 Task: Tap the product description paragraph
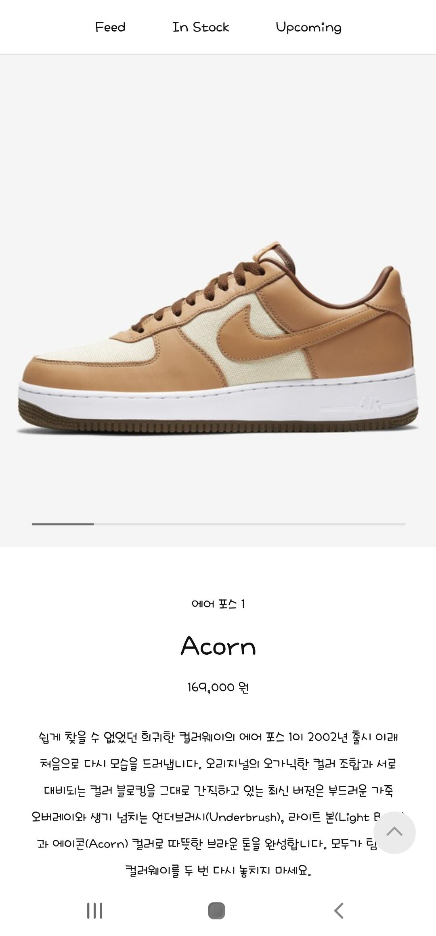218,803
